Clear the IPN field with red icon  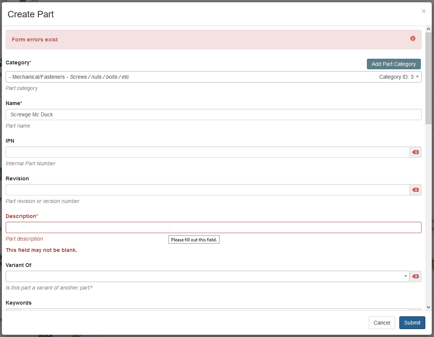[415, 152]
